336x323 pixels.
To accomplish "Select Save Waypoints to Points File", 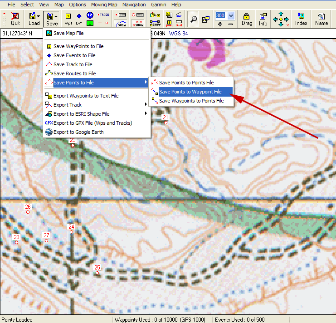I will coord(191,101).
